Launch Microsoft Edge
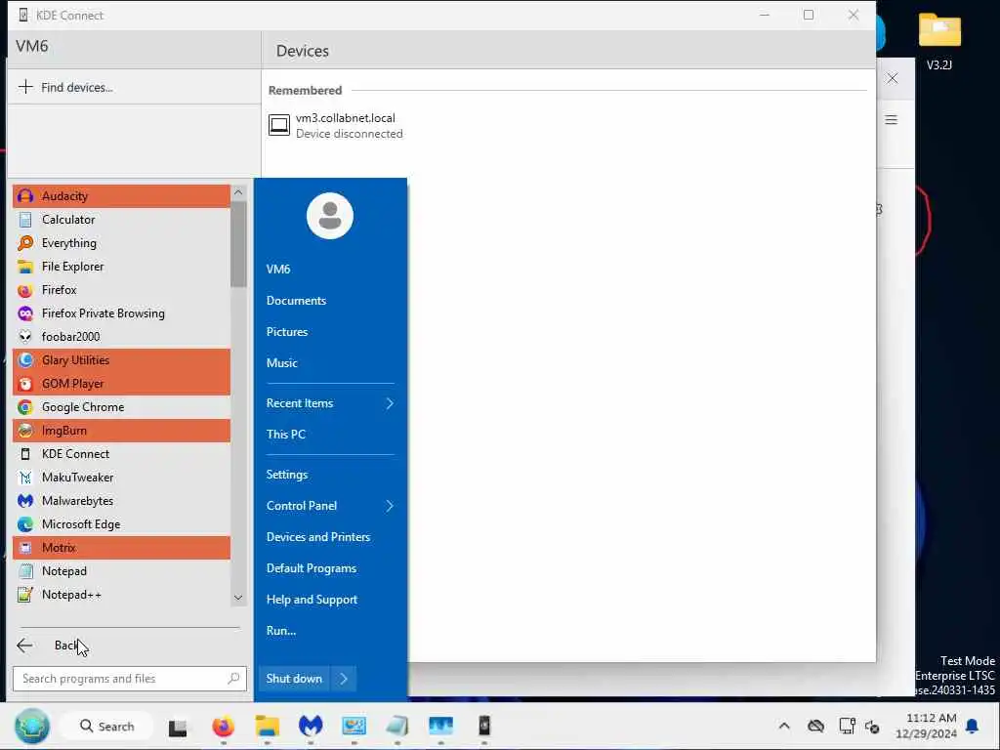This screenshot has height=750, width=1000. [121, 524]
